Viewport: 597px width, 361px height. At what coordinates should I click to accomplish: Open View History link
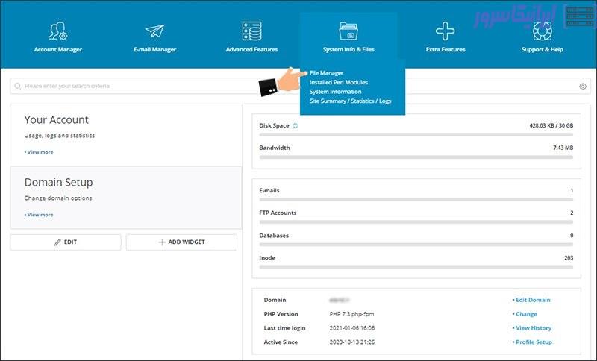tap(533, 328)
